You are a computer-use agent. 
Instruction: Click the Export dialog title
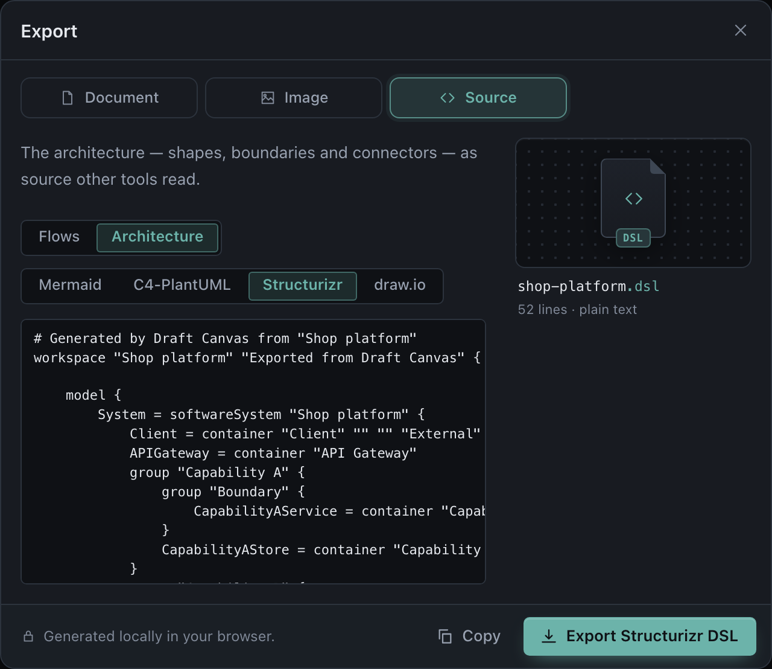[49, 31]
